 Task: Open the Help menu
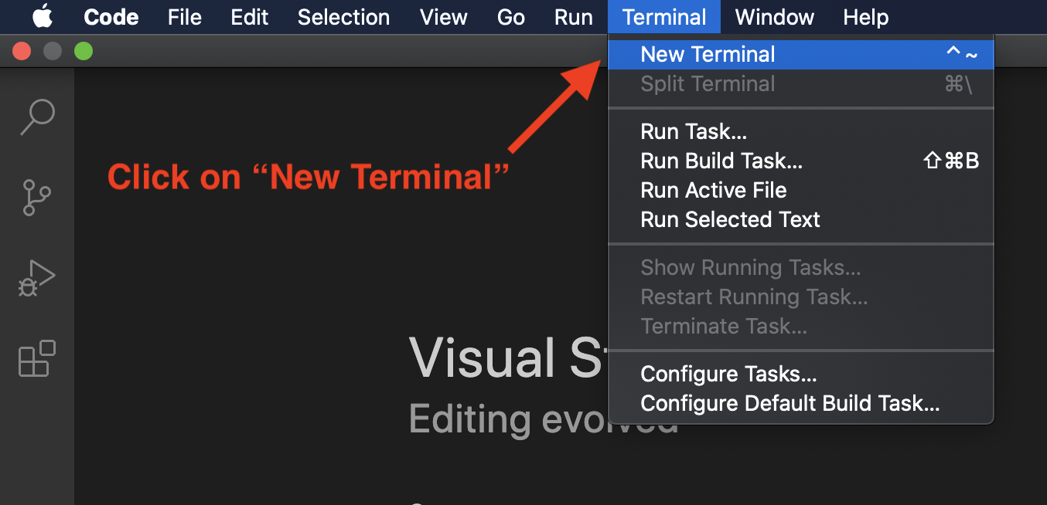[865, 16]
